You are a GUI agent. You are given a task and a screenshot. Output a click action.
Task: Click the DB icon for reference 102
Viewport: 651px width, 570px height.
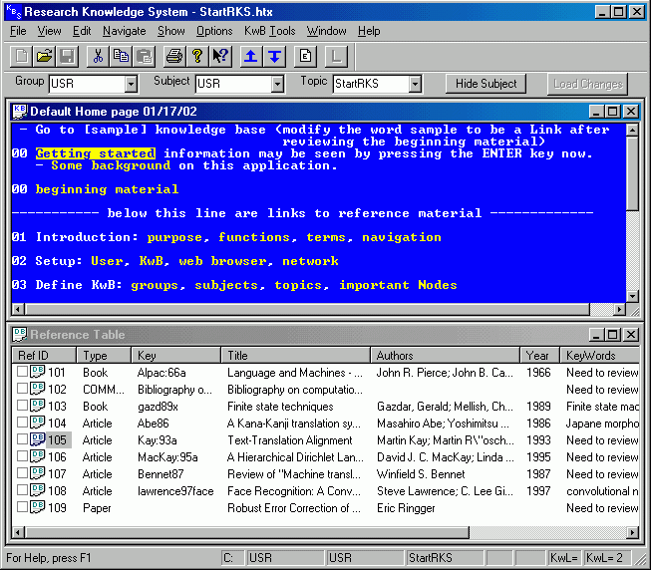[x=37, y=389]
